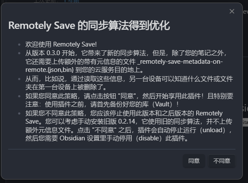Image resolution: width=248 pixels, height=183 pixels.
Task: Click the welcome line 欢迎使用 Remotely Save!
Action: (61, 44)
